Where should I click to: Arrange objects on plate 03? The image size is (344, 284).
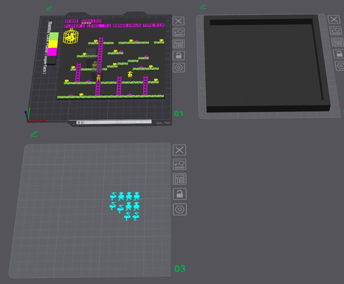pos(179,179)
